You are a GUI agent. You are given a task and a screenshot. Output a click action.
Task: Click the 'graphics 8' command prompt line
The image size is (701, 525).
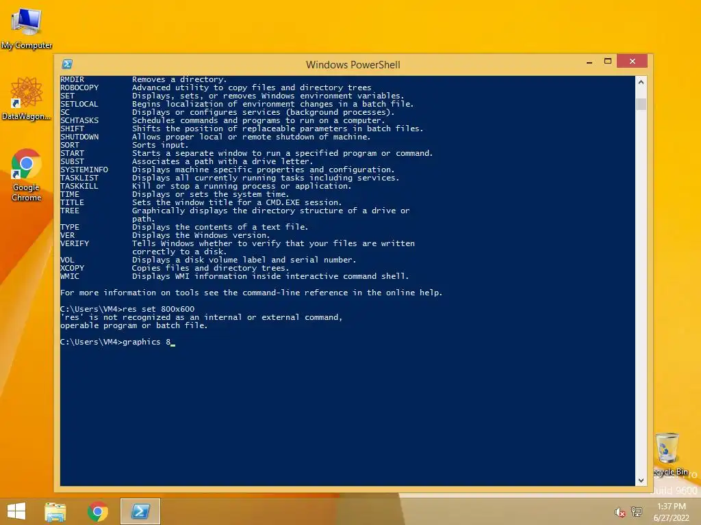pyautogui.click(x=118, y=342)
